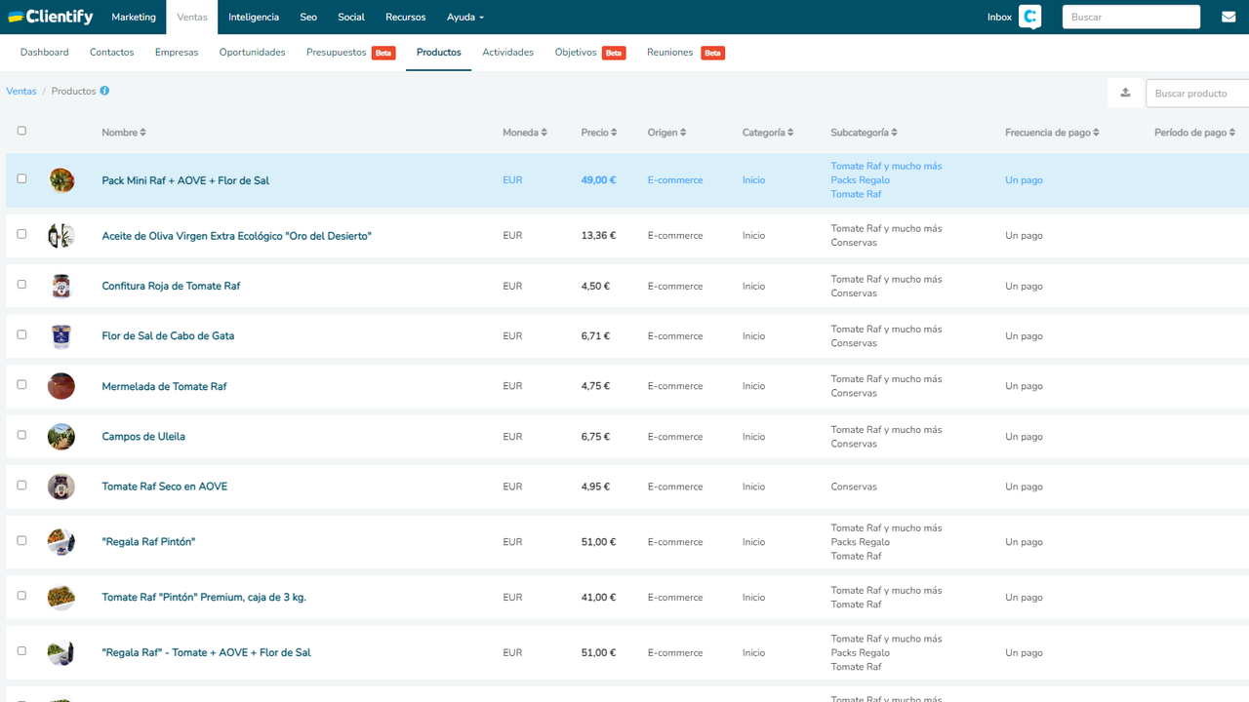
Task: Open the Inbox chat icon
Action: 1029,17
